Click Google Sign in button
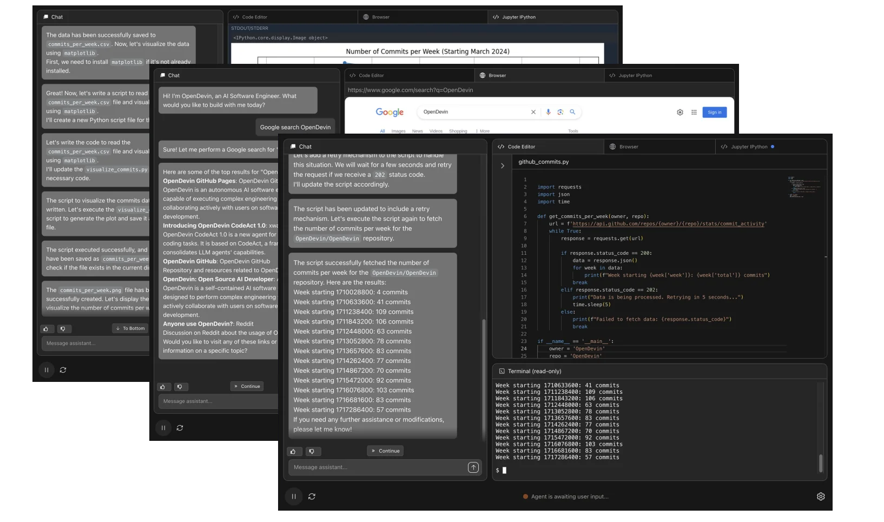This screenshot has height=522, width=884. pyautogui.click(x=715, y=113)
